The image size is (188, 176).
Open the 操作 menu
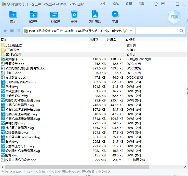(116, 4)
